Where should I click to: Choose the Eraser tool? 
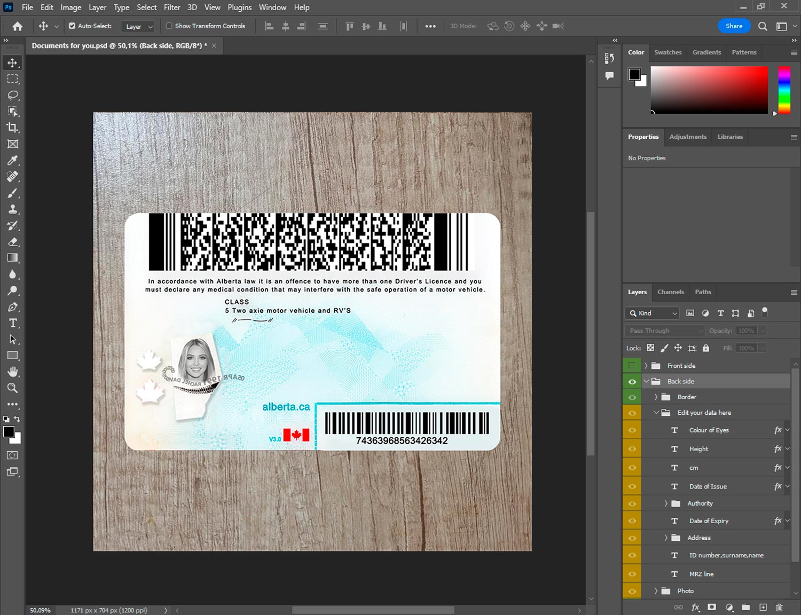click(13, 242)
